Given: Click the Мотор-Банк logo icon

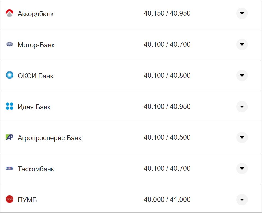Looking at the screenshot, I should point(10,44).
